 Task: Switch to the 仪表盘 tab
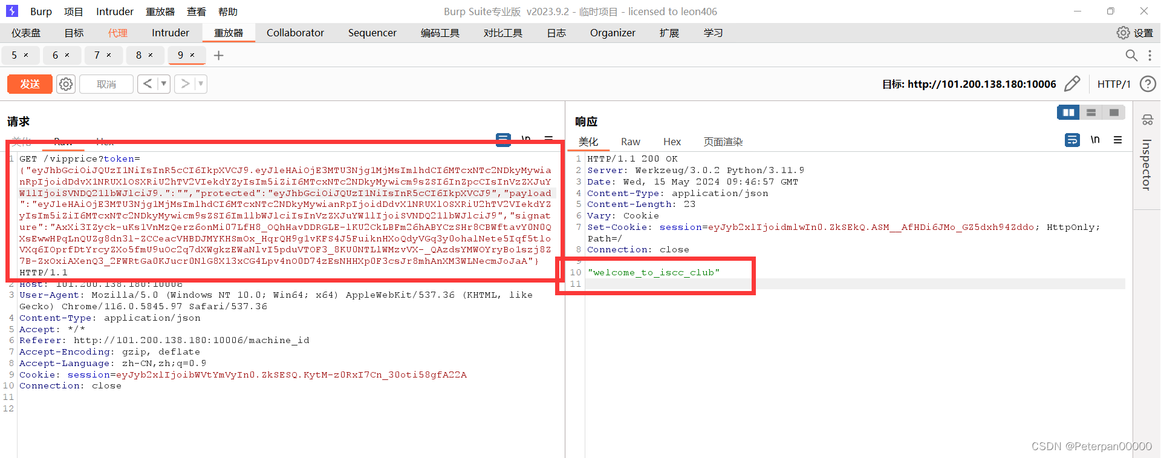click(26, 33)
